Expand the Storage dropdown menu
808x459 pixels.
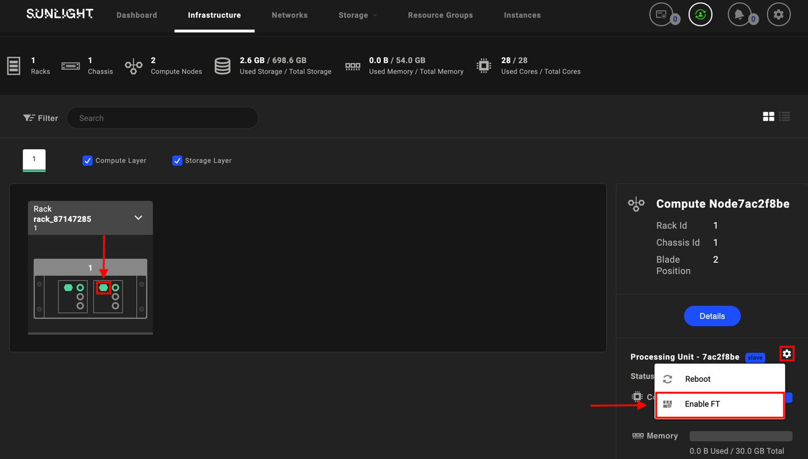click(x=358, y=15)
